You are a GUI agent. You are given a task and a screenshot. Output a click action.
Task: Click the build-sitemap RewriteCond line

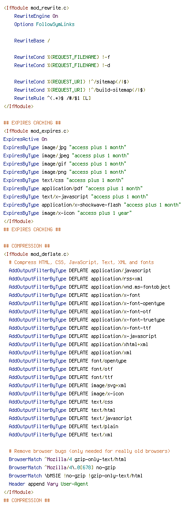(80, 90)
